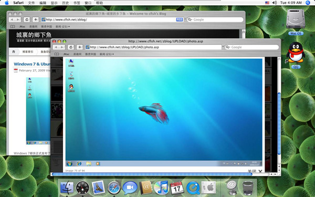Open the Trash in the Dock
This screenshot has height=197, width=315.
click(x=248, y=188)
